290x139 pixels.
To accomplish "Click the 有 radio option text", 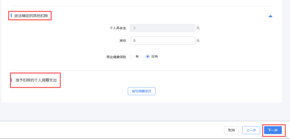I will 137,57.
